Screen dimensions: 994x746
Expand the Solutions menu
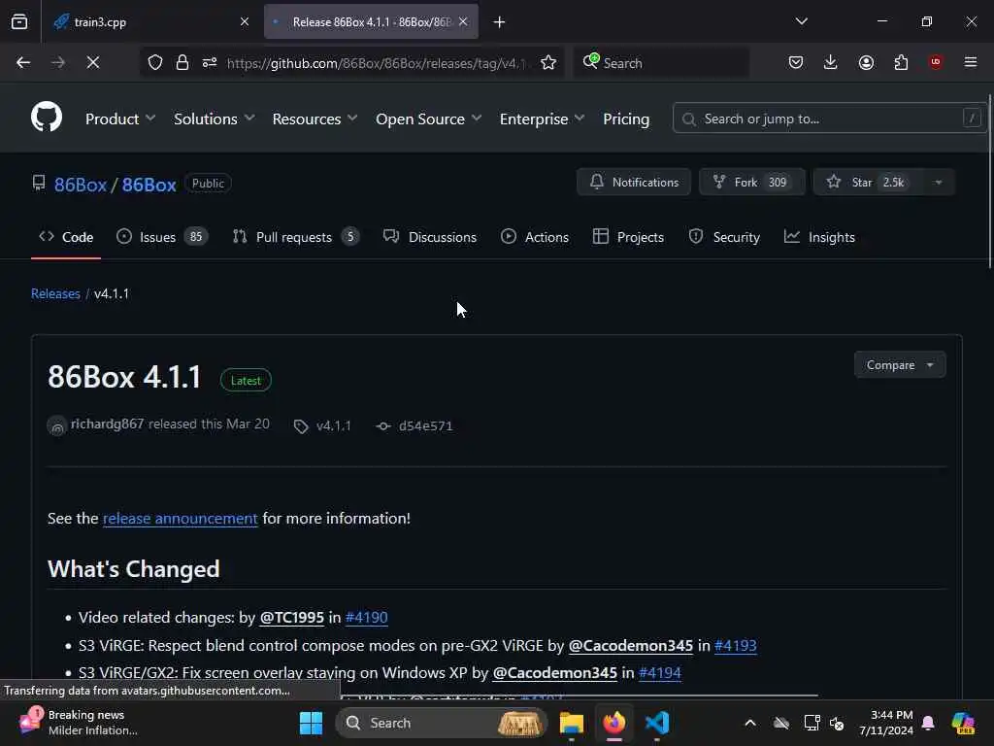215,119
